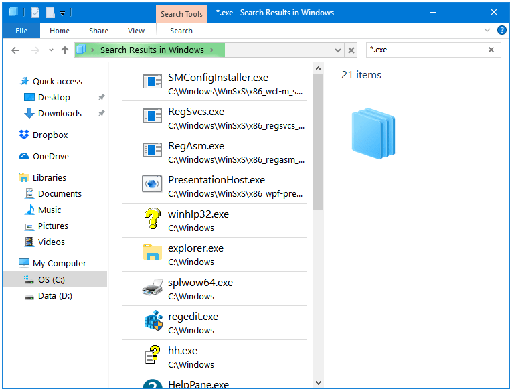Go up one folder level
This screenshot has height=391, width=512.
click(x=65, y=50)
